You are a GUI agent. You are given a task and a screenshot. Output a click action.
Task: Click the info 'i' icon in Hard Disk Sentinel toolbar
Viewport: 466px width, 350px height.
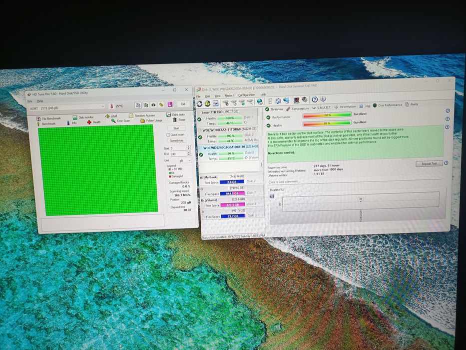[x=323, y=99]
